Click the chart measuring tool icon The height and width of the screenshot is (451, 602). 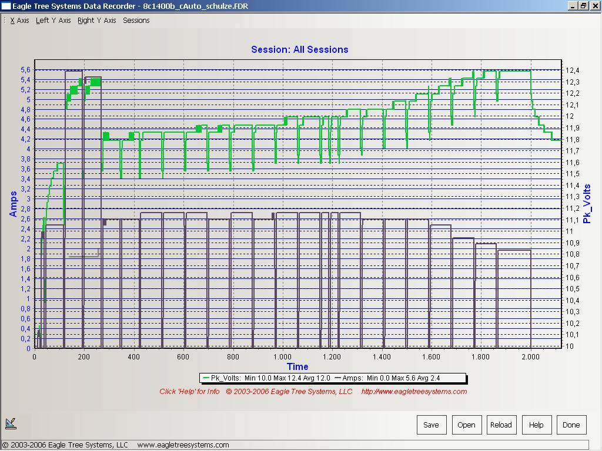pyautogui.click(x=11, y=423)
